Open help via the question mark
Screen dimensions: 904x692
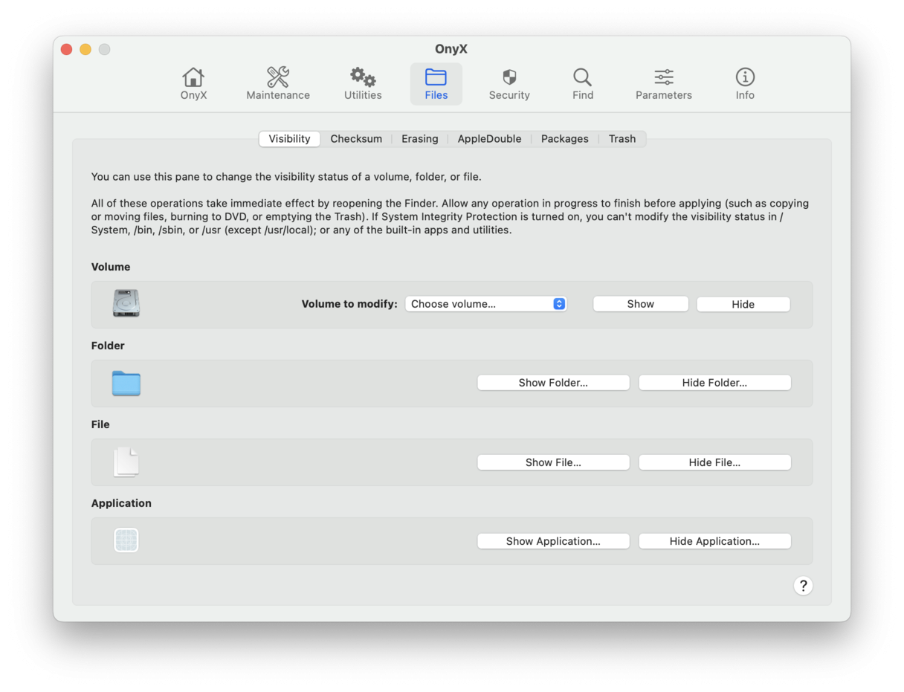click(x=804, y=586)
